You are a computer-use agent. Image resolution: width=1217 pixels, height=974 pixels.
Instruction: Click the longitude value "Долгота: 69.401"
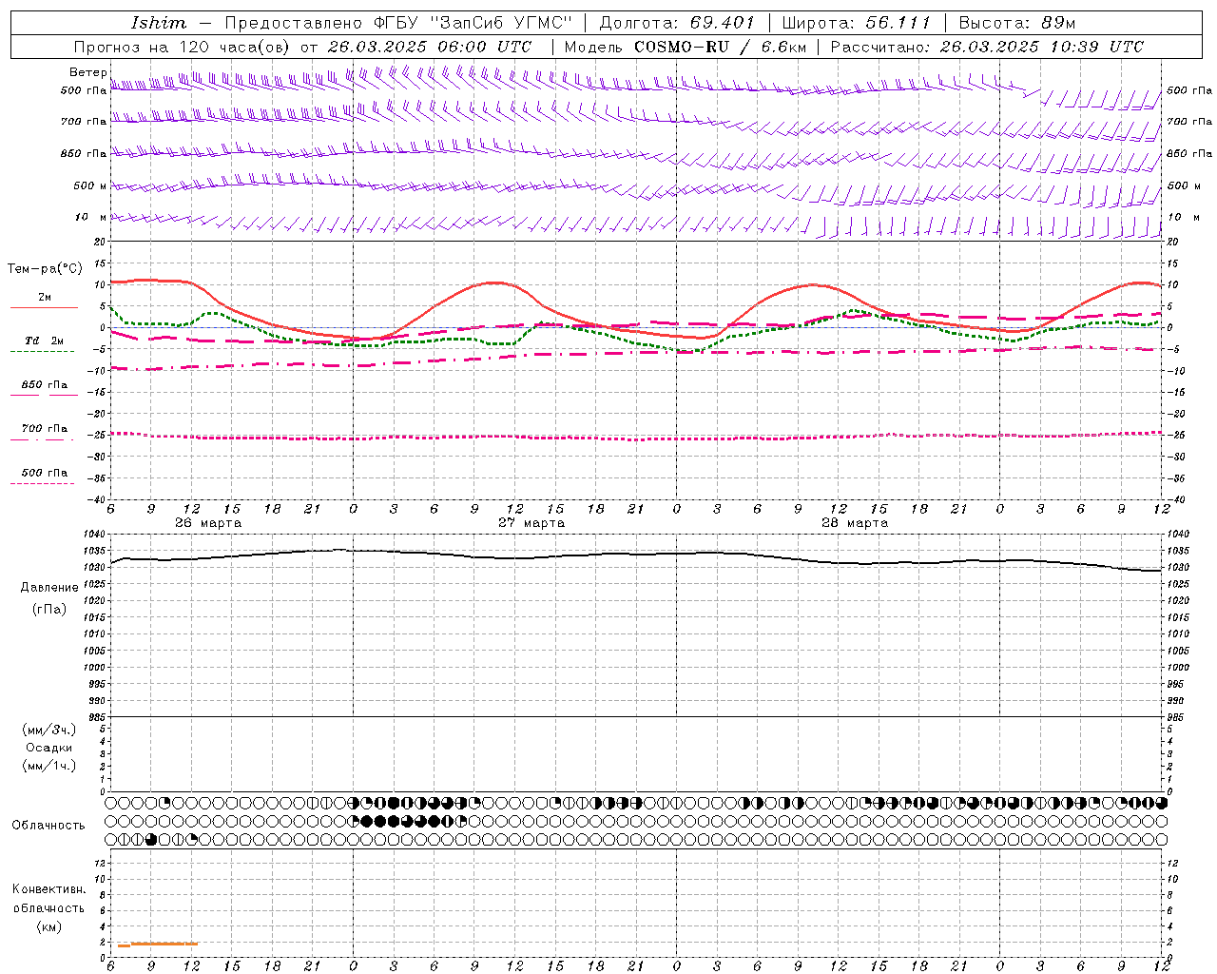point(677,23)
